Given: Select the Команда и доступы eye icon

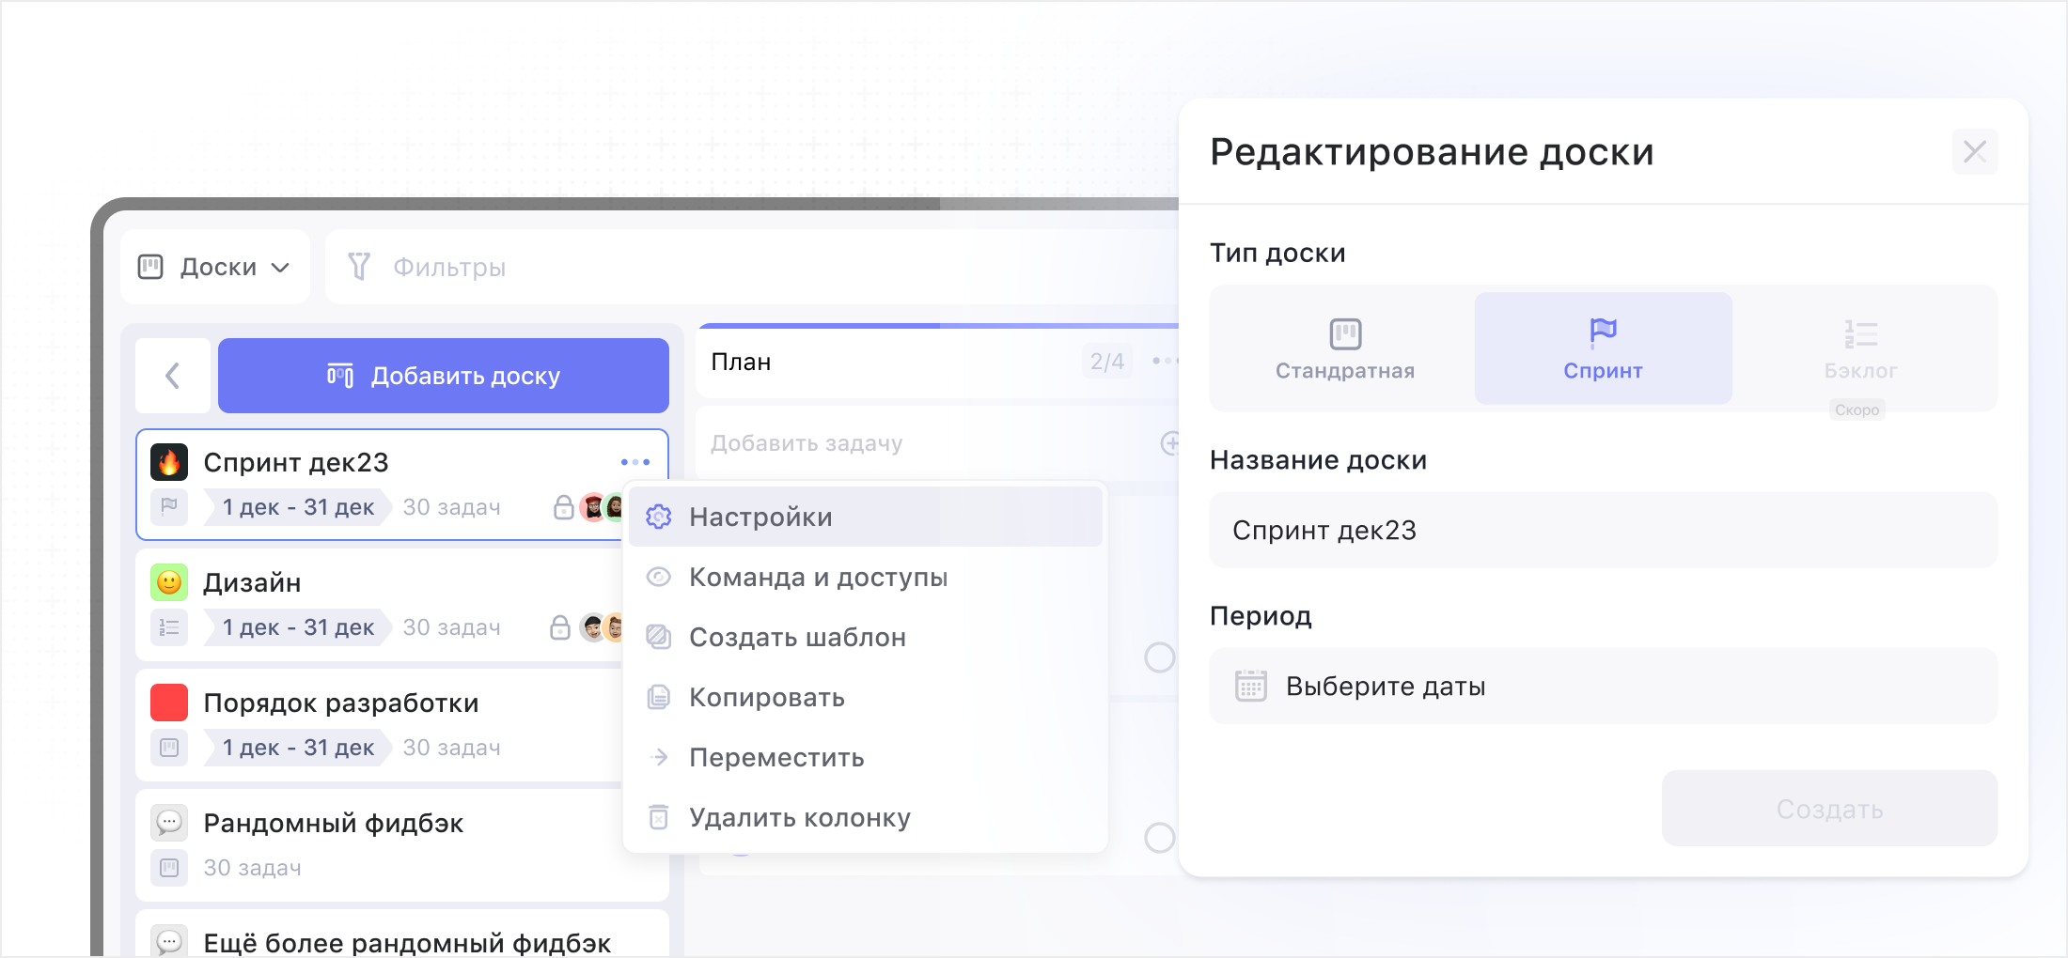Looking at the screenshot, I should pyautogui.click(x=658, y=577).
